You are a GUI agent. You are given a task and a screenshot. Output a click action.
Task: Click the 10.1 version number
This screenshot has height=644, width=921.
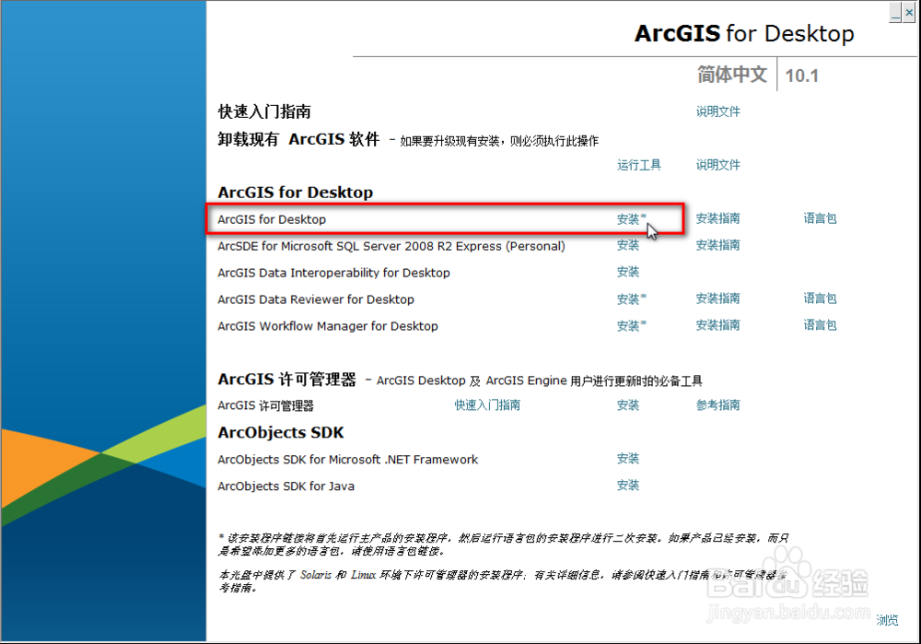point(801,76)
